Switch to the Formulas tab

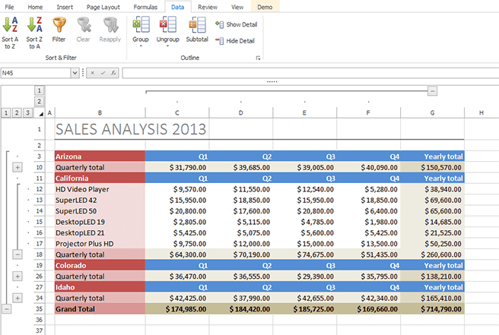145,6
